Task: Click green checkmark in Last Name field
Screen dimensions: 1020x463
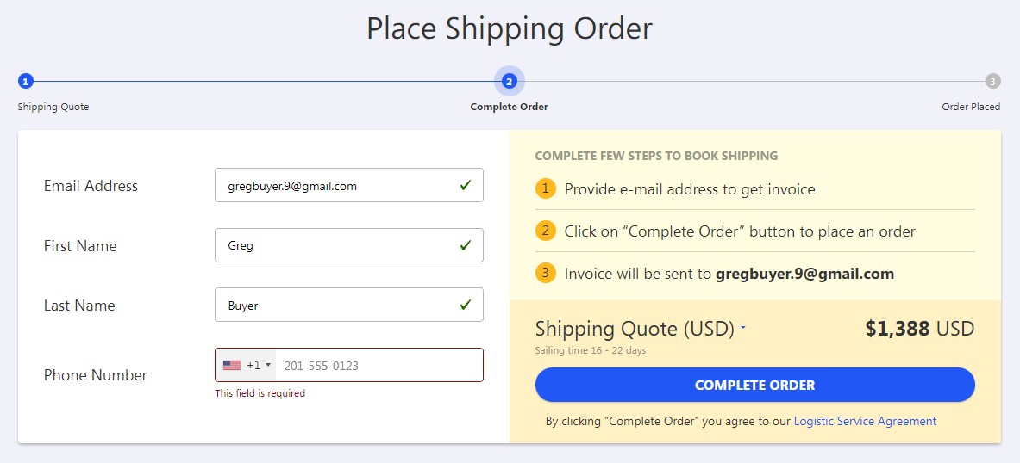Action: (x=465, y=305)
